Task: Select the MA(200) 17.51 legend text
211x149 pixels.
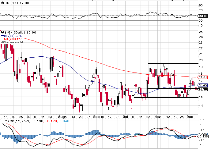Action: pos(14,39)
